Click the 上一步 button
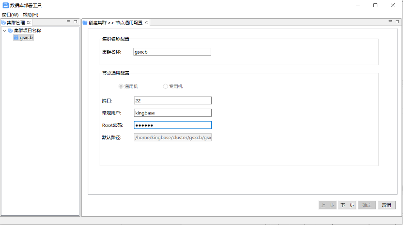The width and height of the screenshot is (403, 225). tap(327, 205)
